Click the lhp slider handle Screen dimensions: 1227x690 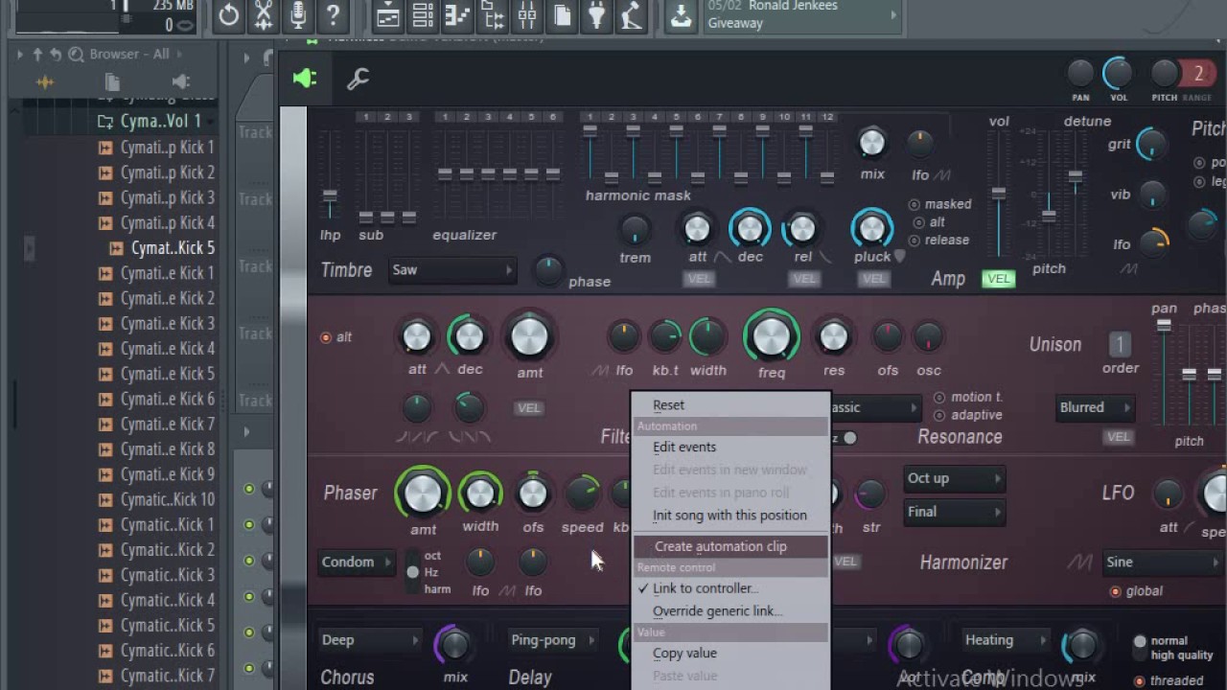[330, 196]
